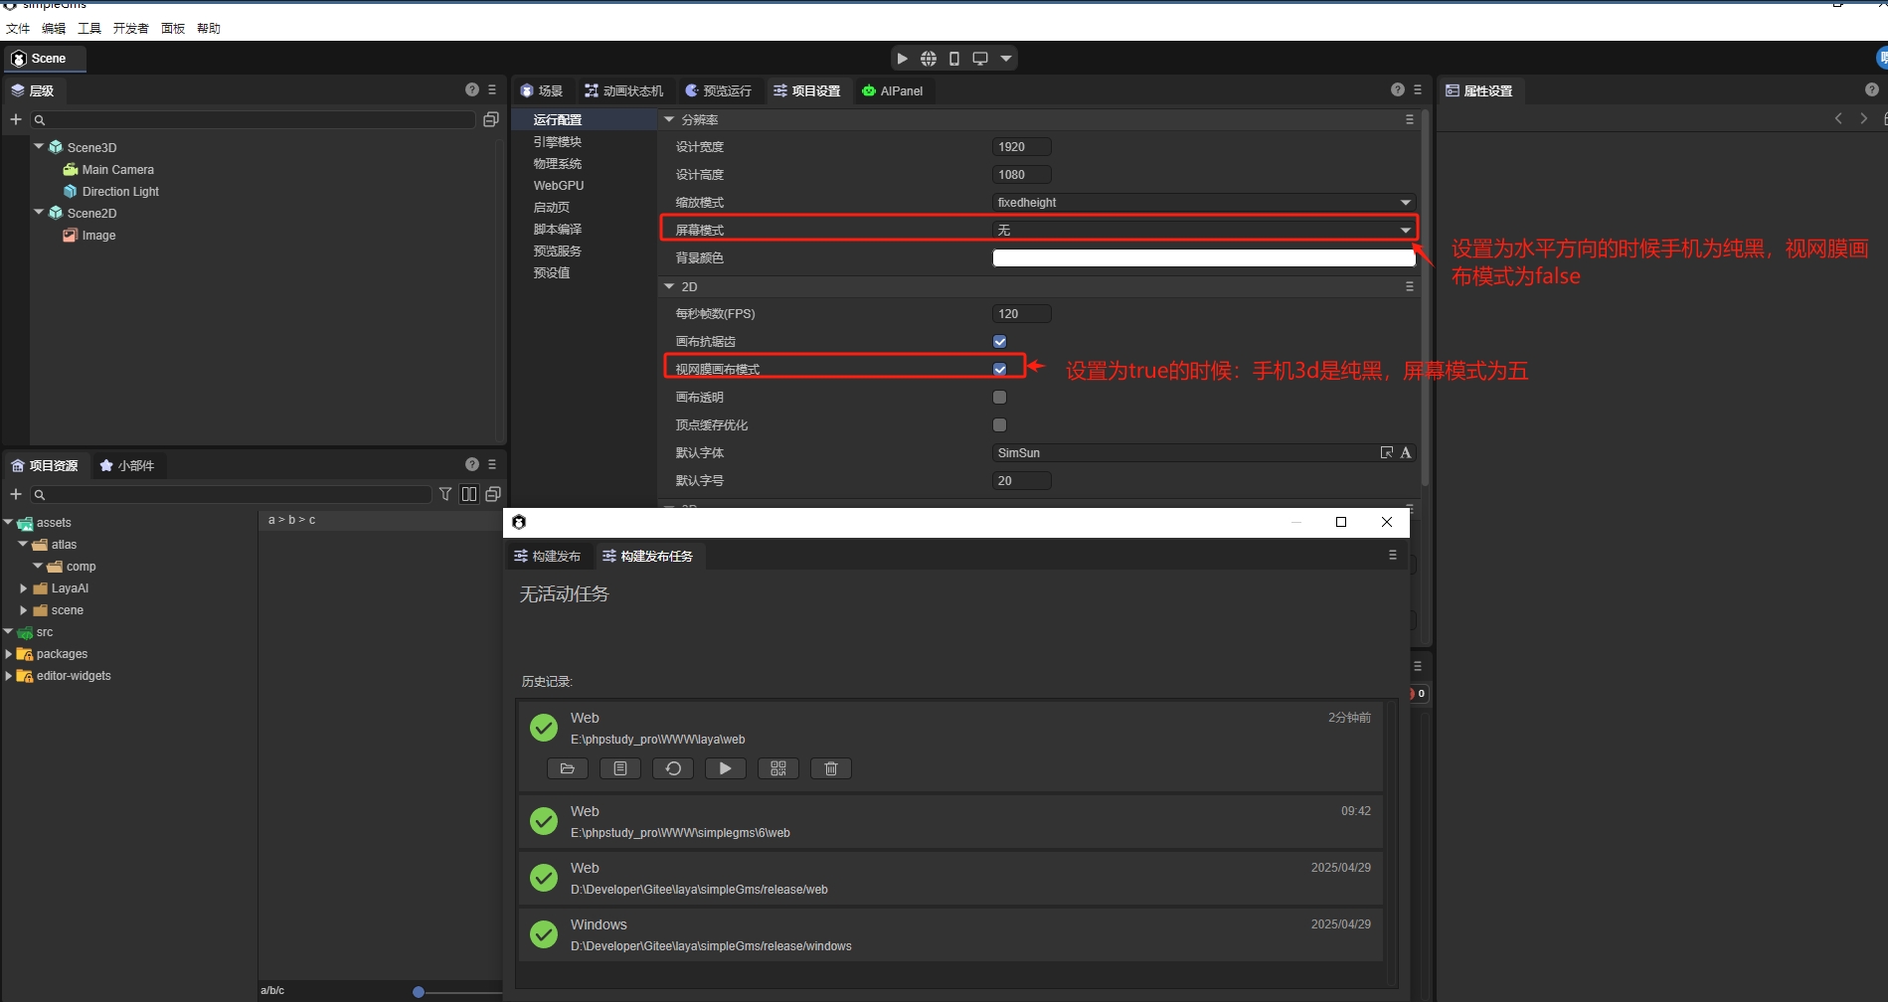Delete the latest Web build record
Screen dimensions: 1888x1002
coord(831,768)
